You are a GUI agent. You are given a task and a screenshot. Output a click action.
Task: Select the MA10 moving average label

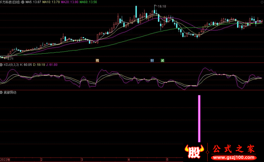[x=49, y=2]
